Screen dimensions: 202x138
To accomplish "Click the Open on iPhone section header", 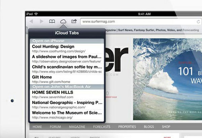I will (x=67, y=41).
